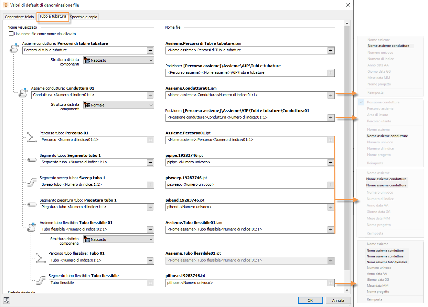Click plus button next to Conduttura display name field
Viewport: 428px width, 307px height.
[150, 95]
